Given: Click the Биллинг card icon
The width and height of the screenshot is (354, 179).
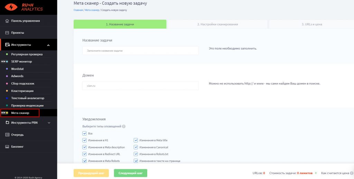Looking at the screenshot, I should click(7, 147).
